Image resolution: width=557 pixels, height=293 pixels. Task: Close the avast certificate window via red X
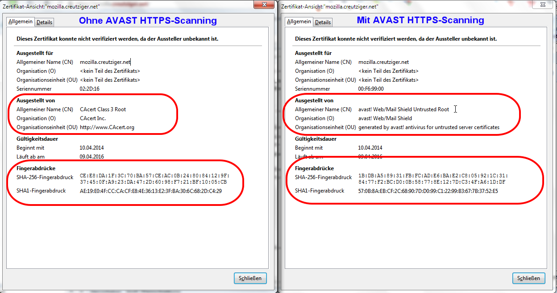pyautogui.click(x=542, y=4)
